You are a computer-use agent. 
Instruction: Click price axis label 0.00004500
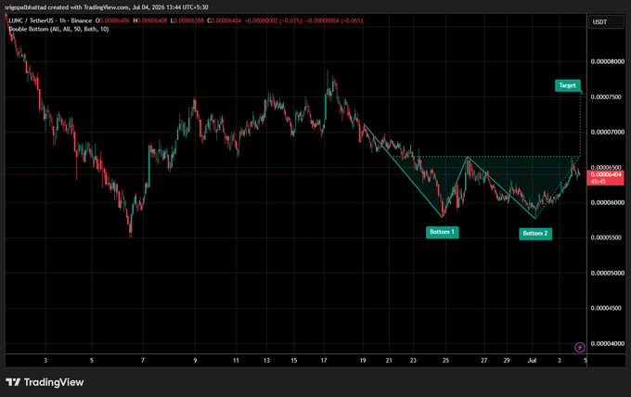click(608, 308)
